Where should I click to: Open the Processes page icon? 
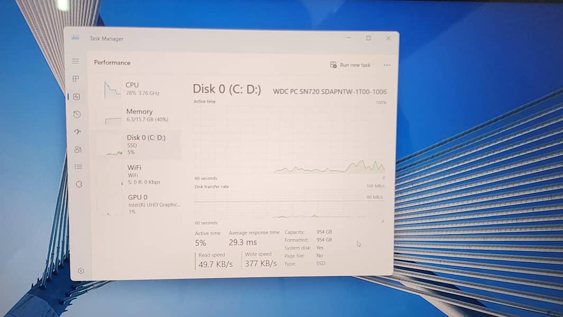point(76,79)
